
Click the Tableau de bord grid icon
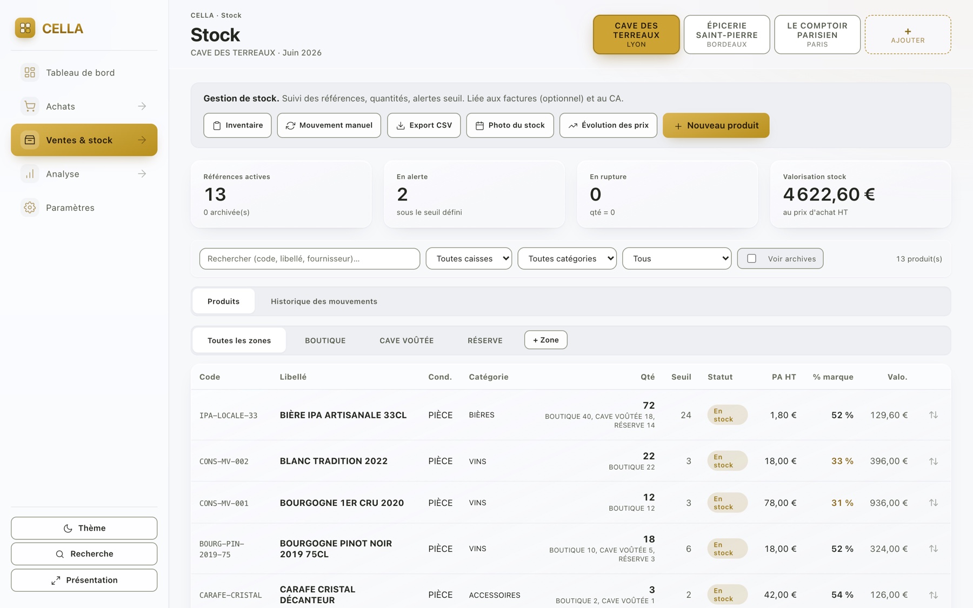point(30,72)
